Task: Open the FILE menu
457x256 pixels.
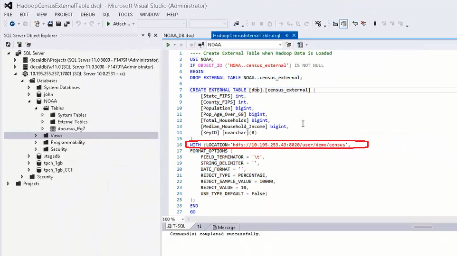Action: click(8, 15)
